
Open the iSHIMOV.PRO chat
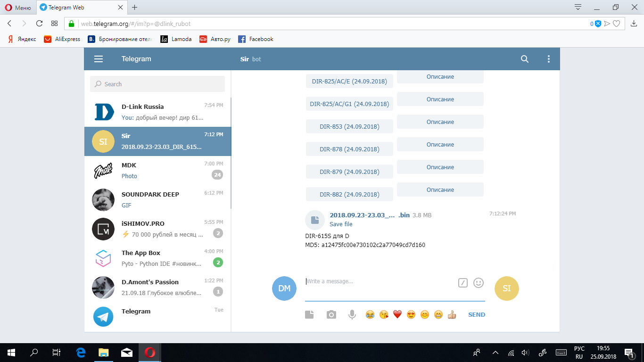click(x=157, y=229)
